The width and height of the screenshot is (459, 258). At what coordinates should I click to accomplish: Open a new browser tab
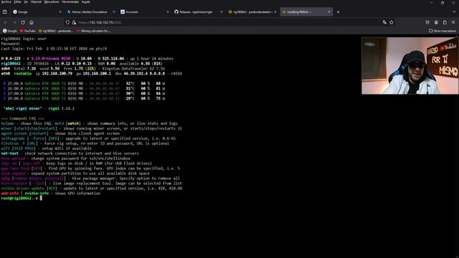click(338, 12)
